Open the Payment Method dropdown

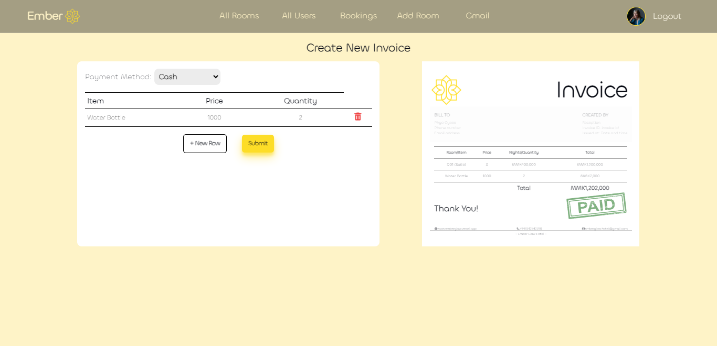tap(187, 77)
